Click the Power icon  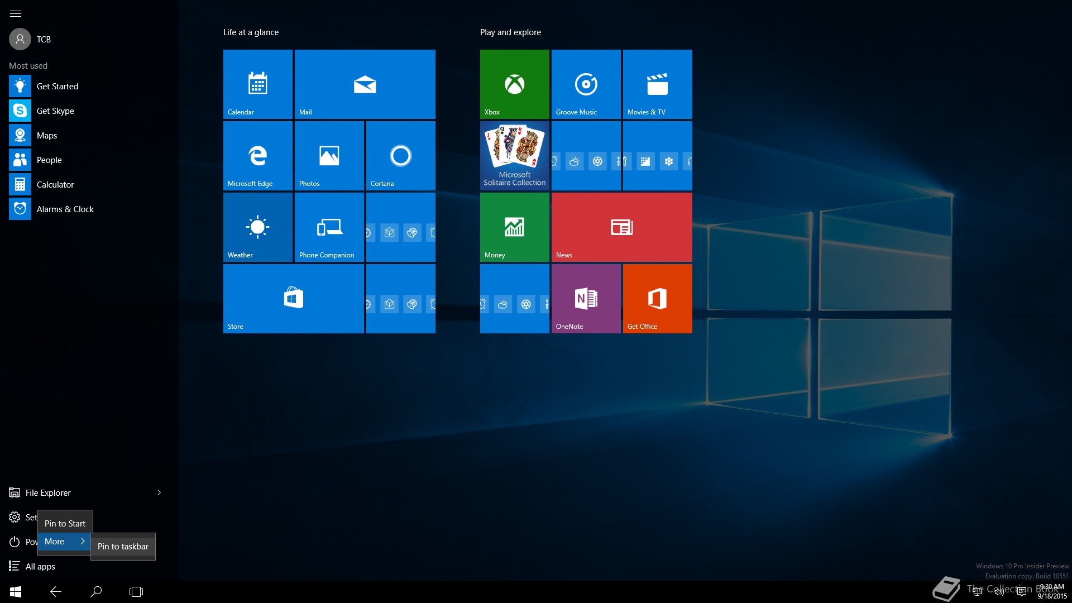[15, 542]
